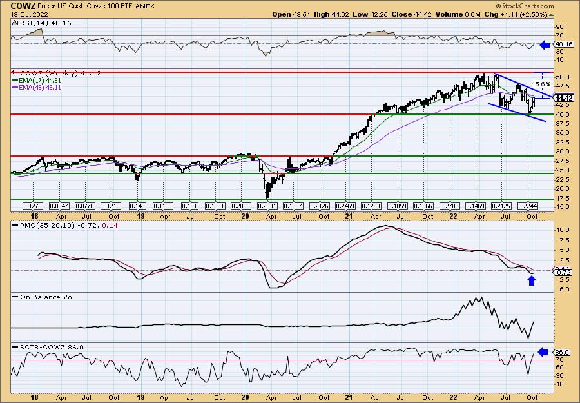Click the 0.2126 dividend box
Viewport: 580px width, 403px height.
pyautogui.click(x=320, y=206)
